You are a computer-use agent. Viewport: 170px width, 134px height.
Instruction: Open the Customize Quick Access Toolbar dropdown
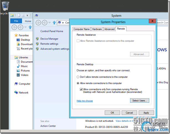[x=27, y=16]
